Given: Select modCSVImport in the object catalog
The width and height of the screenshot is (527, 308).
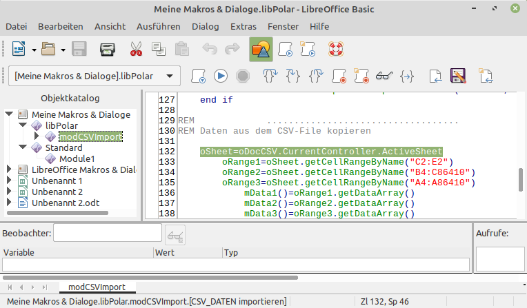Looking at the screenshot, I should (91, 136).
